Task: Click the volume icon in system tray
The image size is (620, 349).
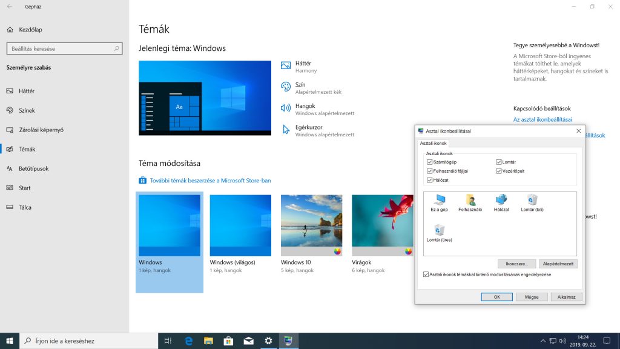Action: coord(562,341)
